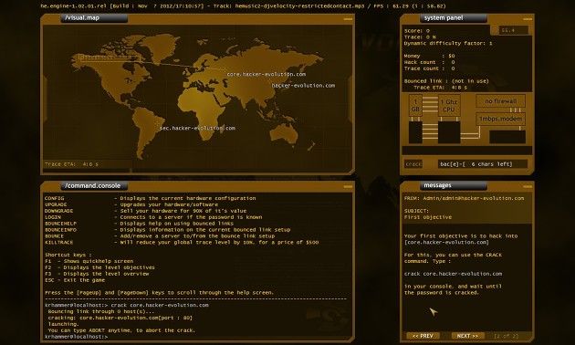Minimize the /visual.map panel
Viewport: 575px width, 345px height.
click(x=348, y=18)
